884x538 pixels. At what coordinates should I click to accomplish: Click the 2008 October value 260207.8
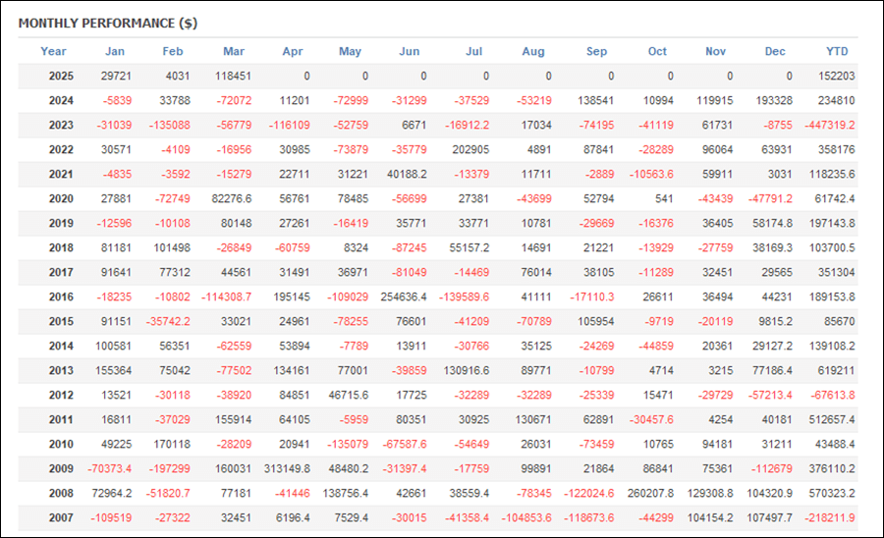(650, 494)
